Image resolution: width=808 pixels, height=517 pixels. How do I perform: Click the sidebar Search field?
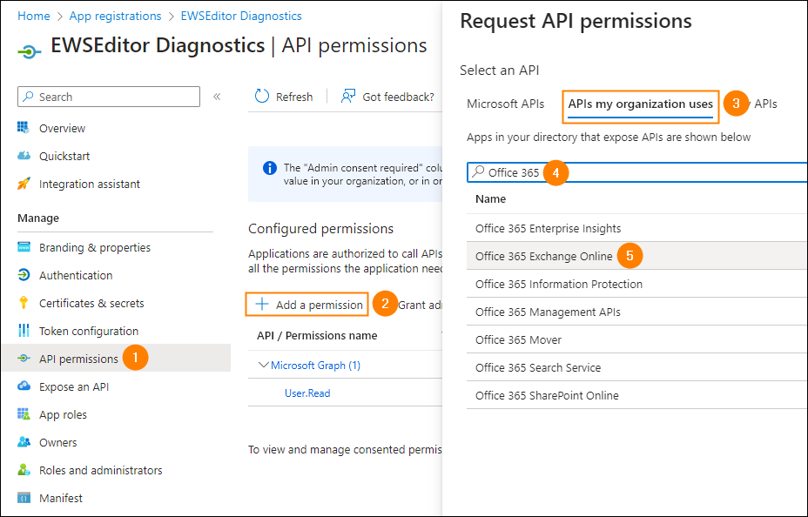point(109,97)
